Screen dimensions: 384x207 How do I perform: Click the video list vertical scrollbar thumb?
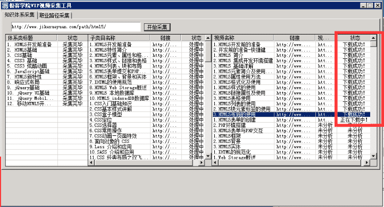(373, 44)
